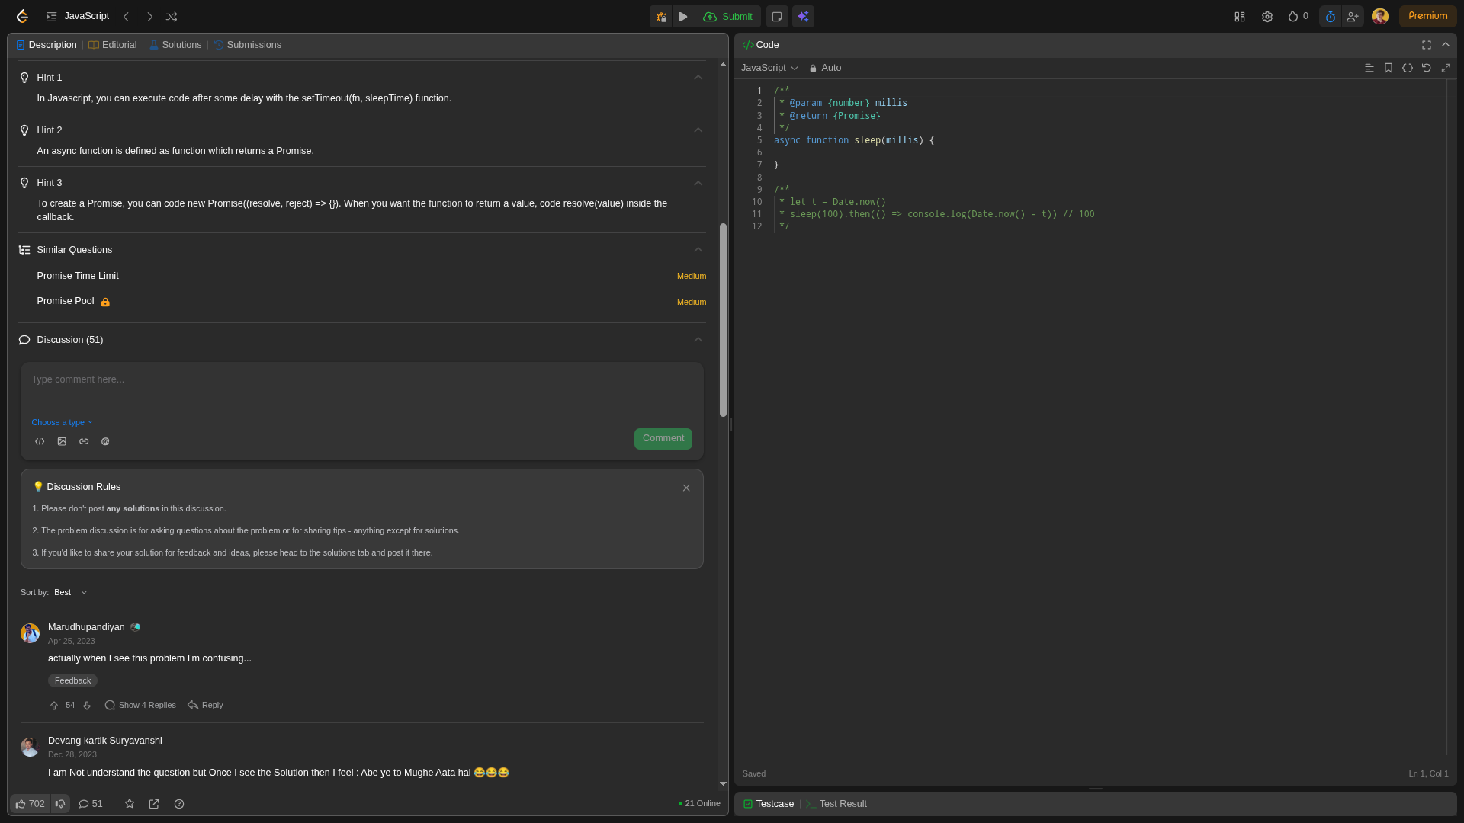Run the code with play button
Screen dimensions: 1464x823
(683, 17)
